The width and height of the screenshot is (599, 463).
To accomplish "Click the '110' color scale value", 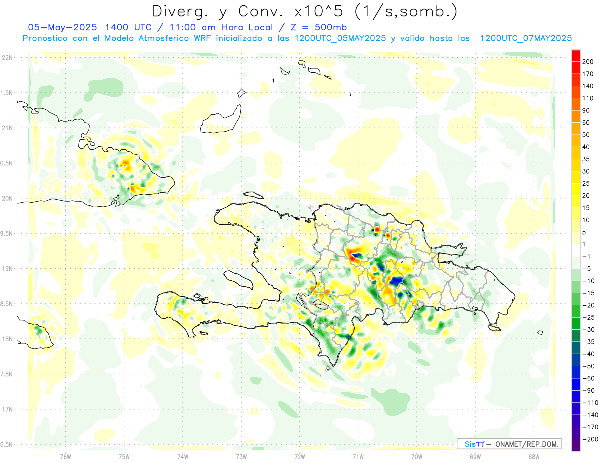I will pos(588,98).
